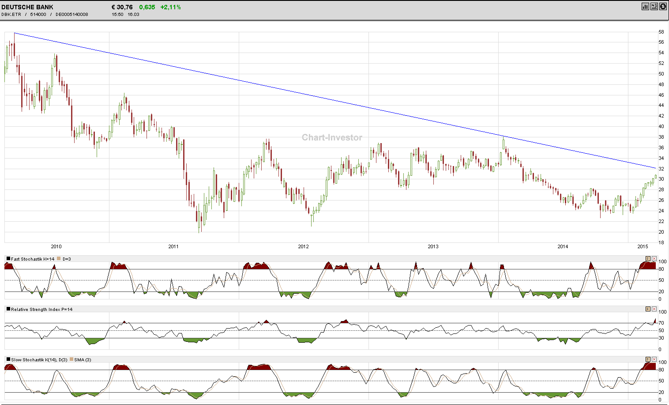Click the D=3 legend color swatch
The image size is (669, 405).
[59, 258]
